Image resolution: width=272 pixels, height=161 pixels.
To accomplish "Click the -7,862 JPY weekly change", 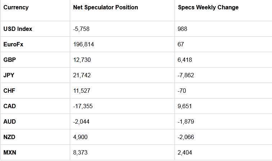I will 186,75.
